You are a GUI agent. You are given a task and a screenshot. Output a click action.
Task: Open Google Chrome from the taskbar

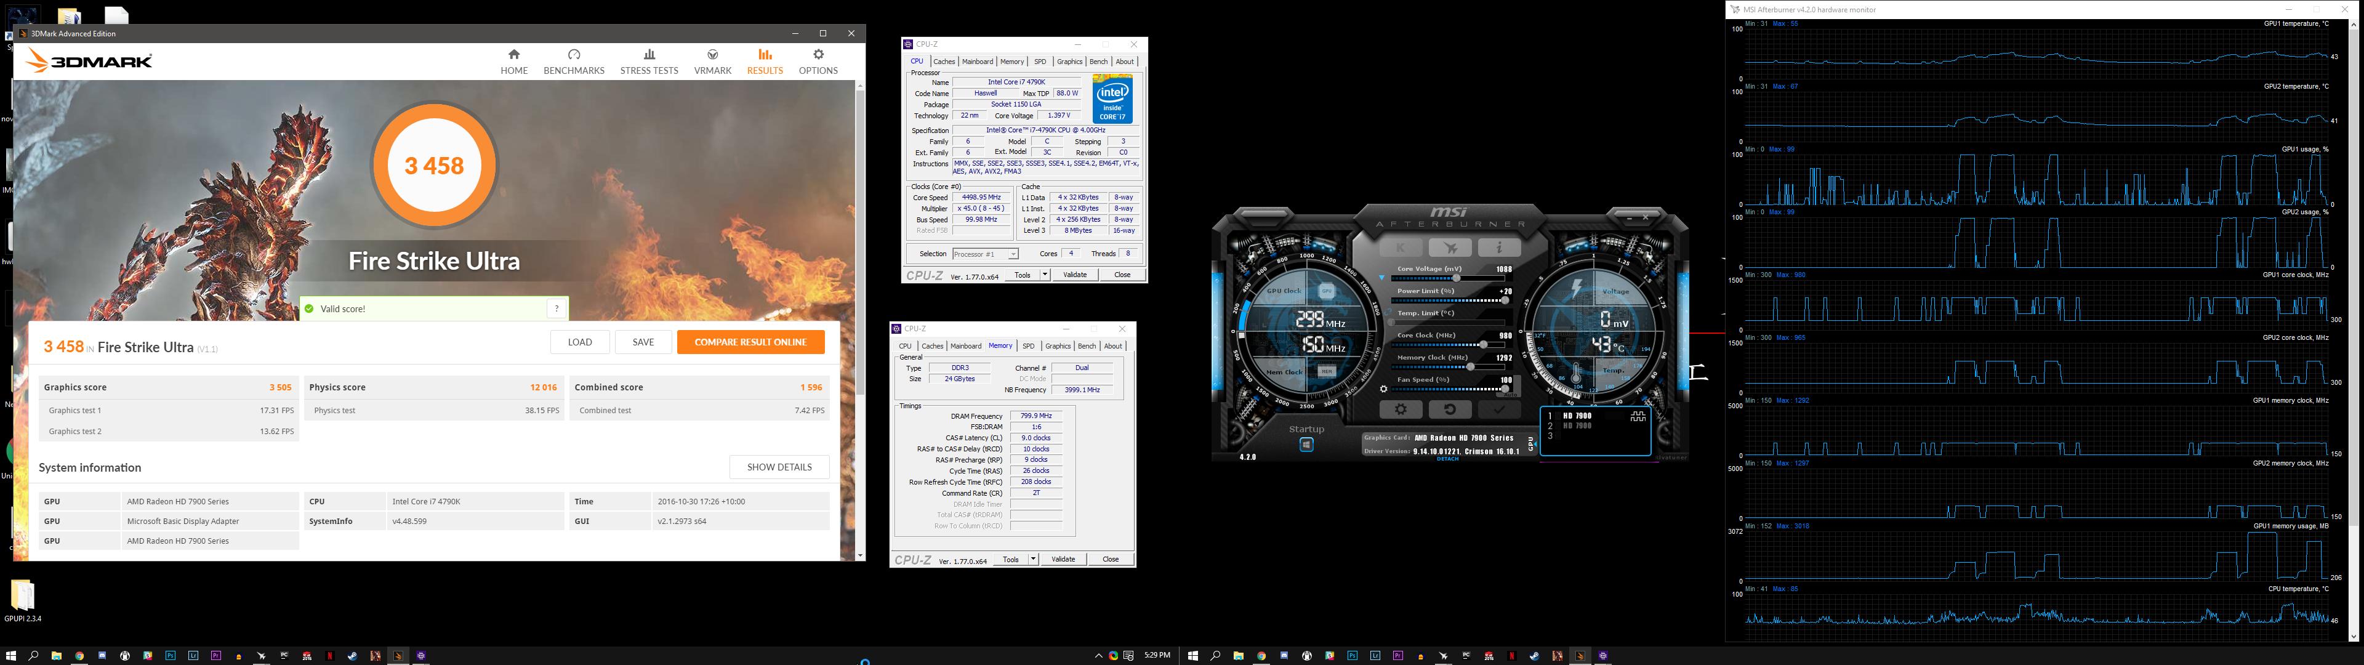coord(79,656)
